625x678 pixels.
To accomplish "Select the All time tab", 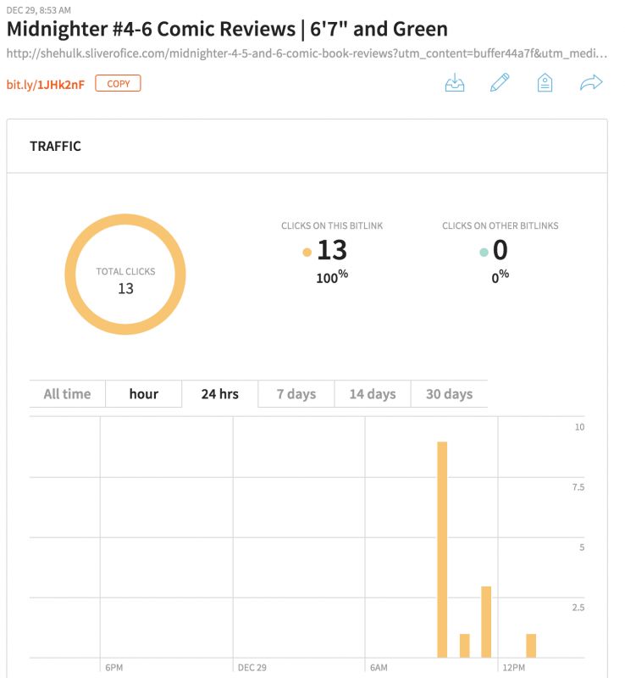I will [x=66, y=393].
